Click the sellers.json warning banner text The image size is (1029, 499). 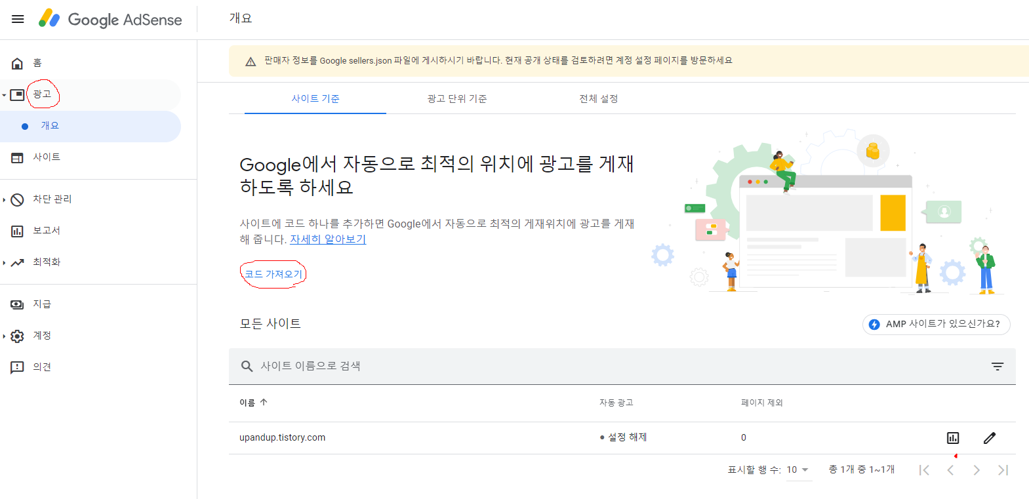(x=498, y=60)
